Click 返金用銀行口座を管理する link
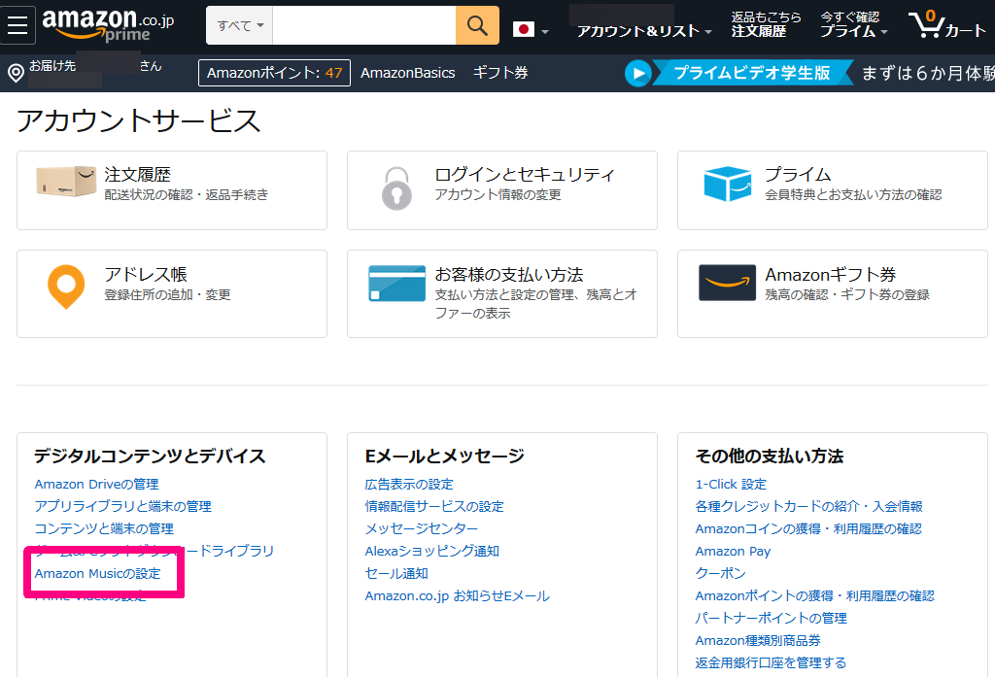The height and width of the screenshot is (677, 995). pos(771,662)
